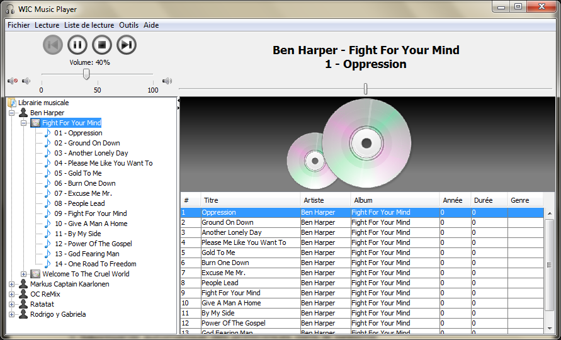Click the volume-down speaker icon
Image resolution: width=561 pixels, height=340 pixels.
coord(26,81)
